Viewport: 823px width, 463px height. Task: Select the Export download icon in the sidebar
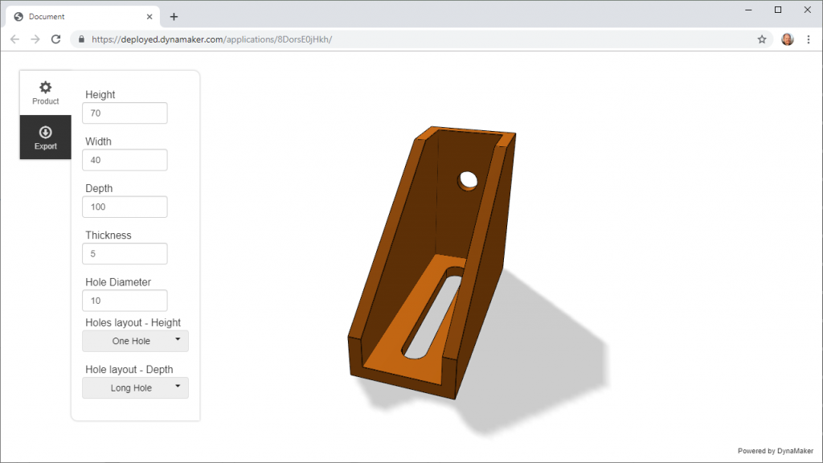pos(45,137)
